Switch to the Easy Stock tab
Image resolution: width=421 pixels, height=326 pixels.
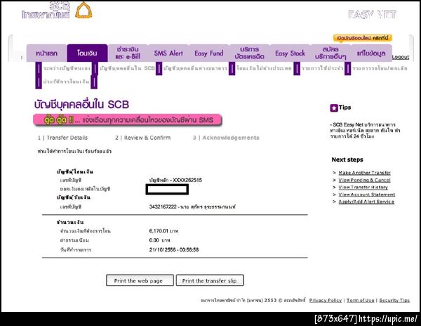290,53
